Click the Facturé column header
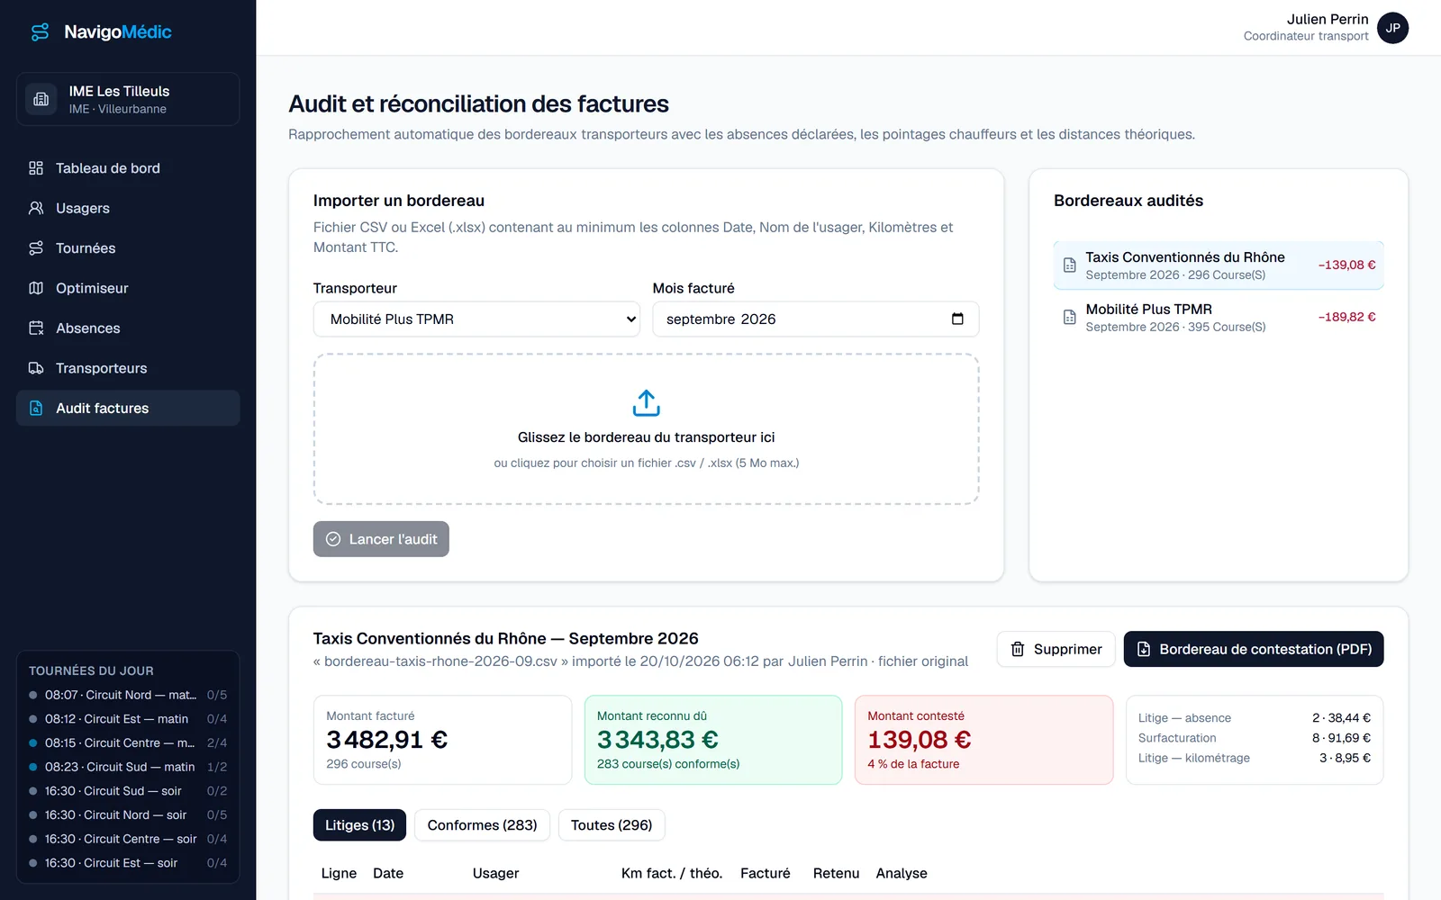1441x900 pixels. pyautogui.click(x=766, y=873)
